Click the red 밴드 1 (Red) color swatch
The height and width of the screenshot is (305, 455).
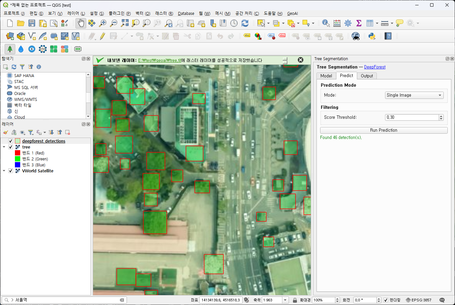(x=18, y=153)
